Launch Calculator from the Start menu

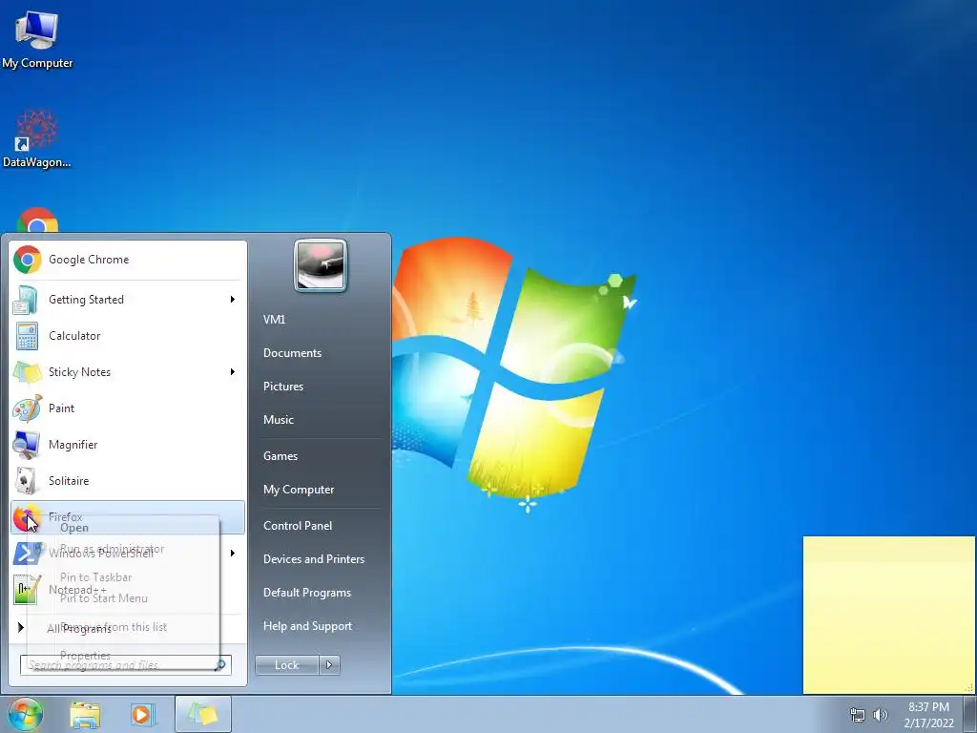pyautogui.click(x=127, y=336)
